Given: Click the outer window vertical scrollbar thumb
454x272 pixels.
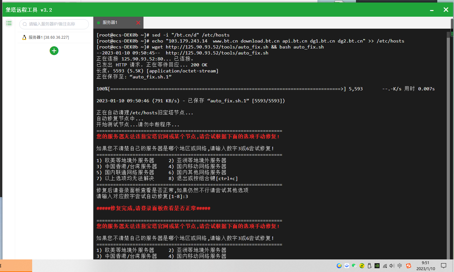Looking at the screenshot, I should 452,27.
